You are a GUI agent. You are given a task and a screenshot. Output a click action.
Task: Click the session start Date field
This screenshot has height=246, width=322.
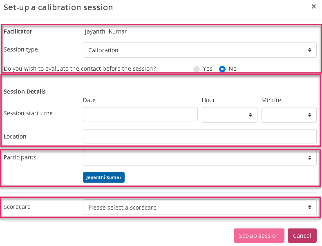(x=140, y=115)
